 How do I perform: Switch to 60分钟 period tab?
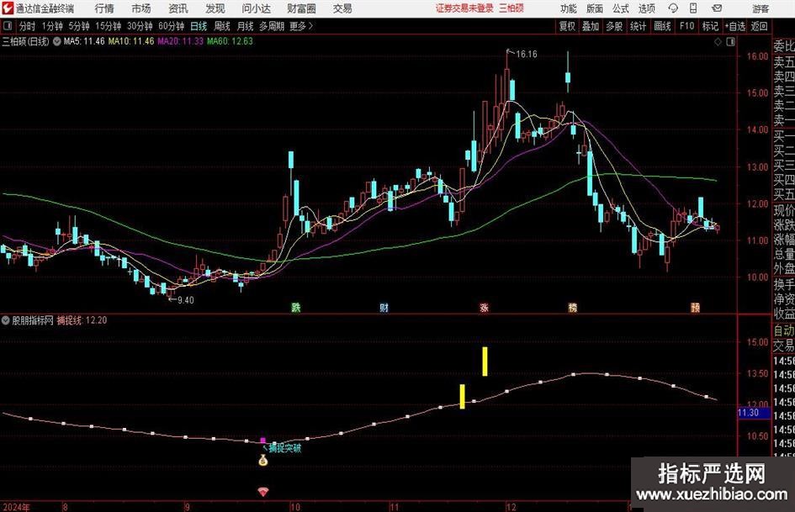[171, 26]
